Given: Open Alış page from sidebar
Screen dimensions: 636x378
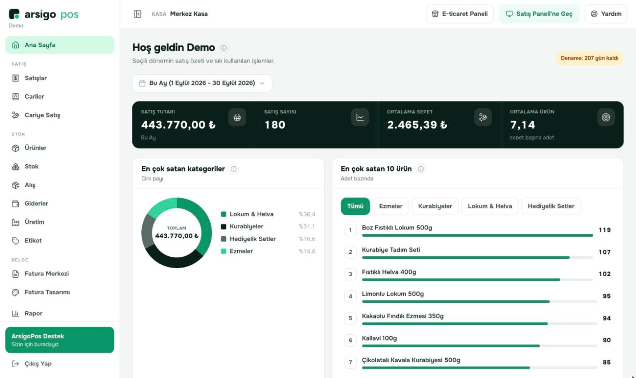Looking at the screenshot, I should (x=60, y=185).
